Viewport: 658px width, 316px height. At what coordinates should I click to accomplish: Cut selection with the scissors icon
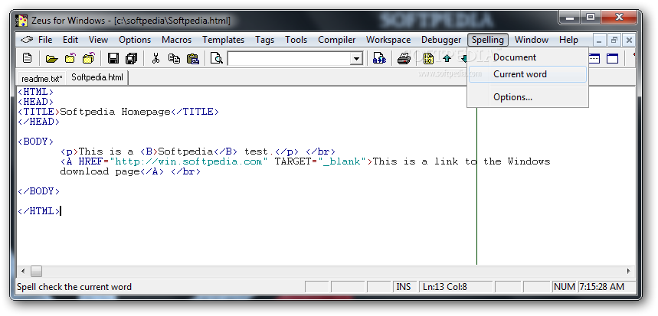[x=155, y=58]
